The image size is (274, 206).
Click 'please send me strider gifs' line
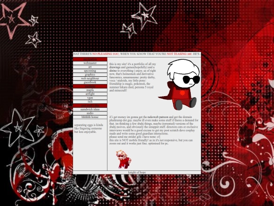(135, 137)
